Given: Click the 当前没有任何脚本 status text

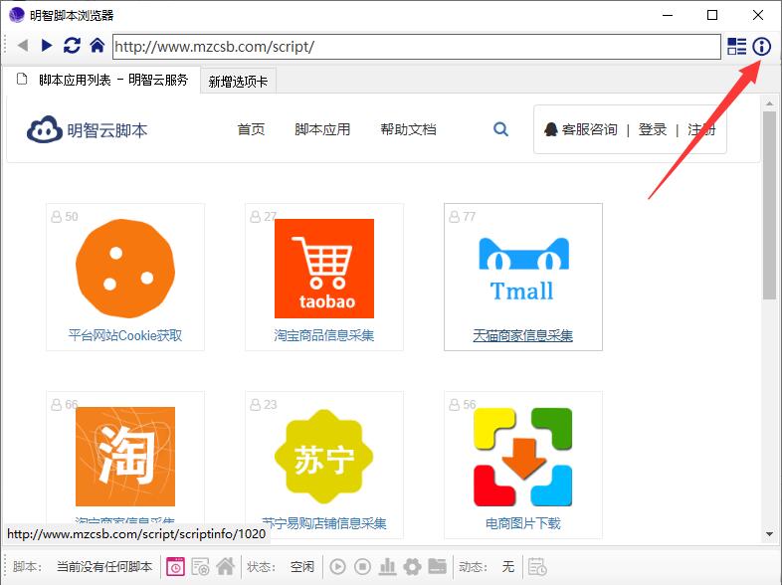Looking at the screenshot, I should pos(104,566).
